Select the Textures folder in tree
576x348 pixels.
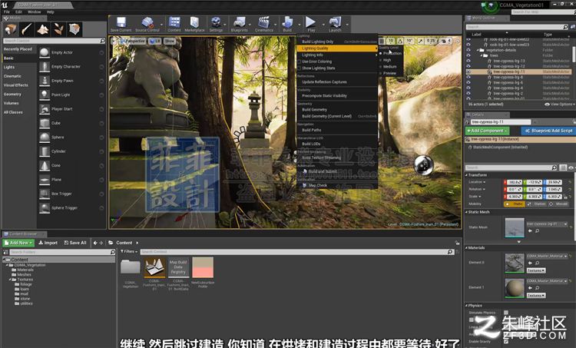(x=25, y=280)
